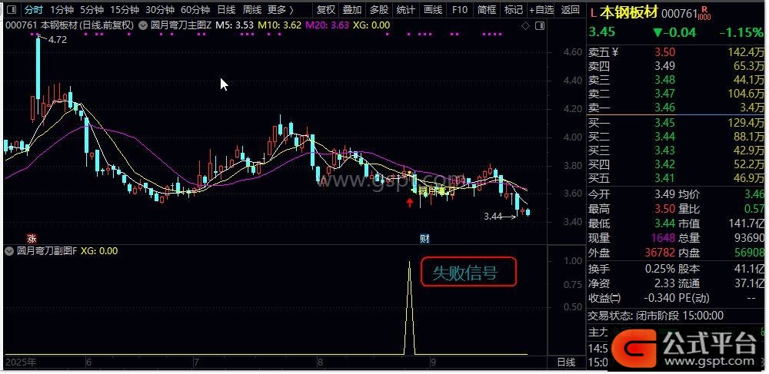Switch to the 日线 daily chart tab
This screenshot has height=374, width=769.
coord(226,10)
